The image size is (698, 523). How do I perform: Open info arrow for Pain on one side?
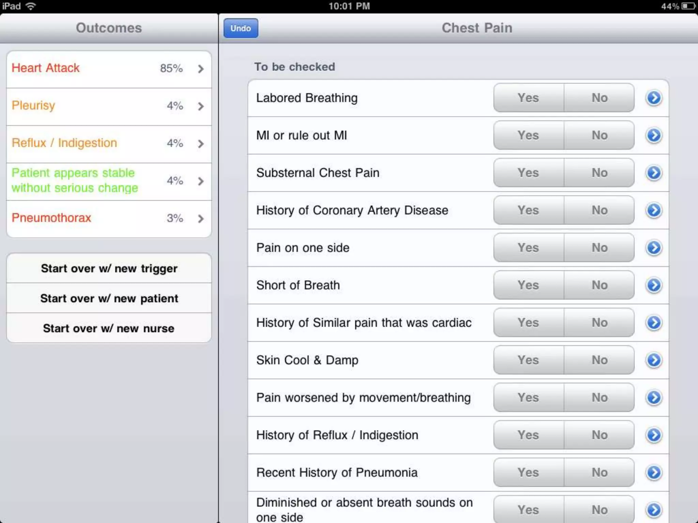(x=653, y=248)
